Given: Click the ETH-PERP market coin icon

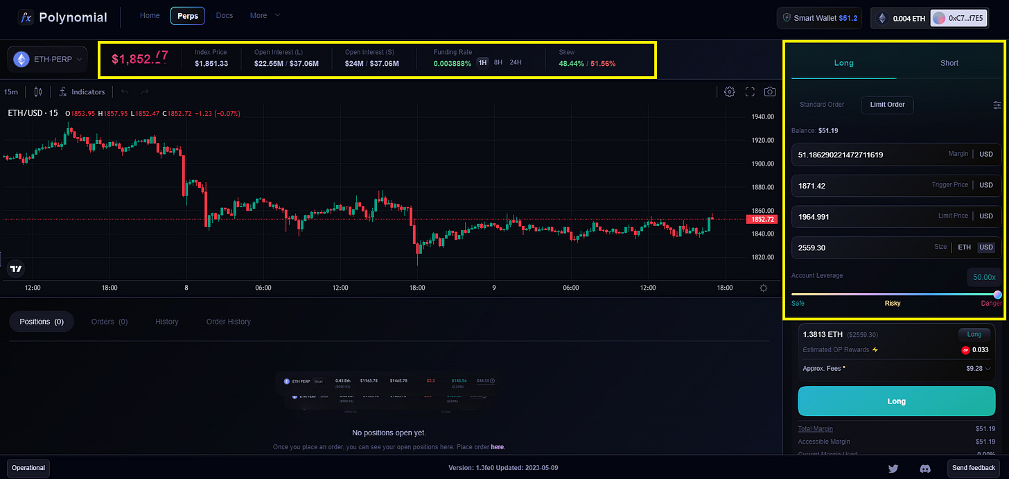Looking at the screenshot, I should pos(22,60).
